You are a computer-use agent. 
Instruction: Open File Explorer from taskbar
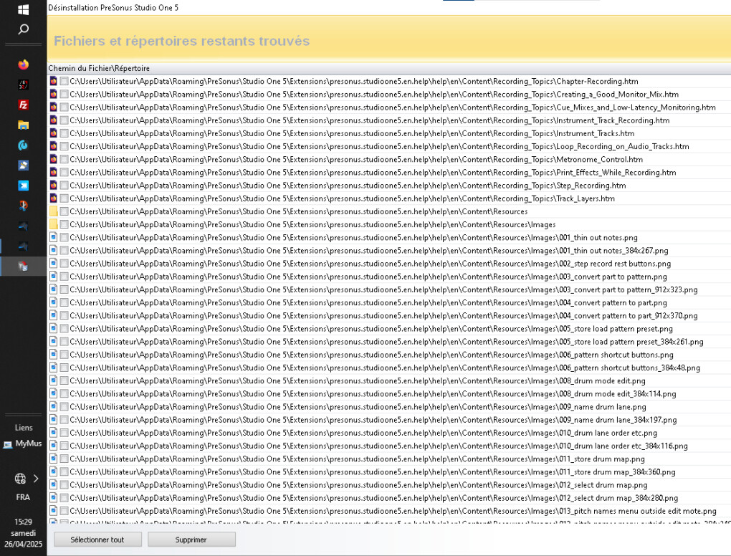coord(23,125)
